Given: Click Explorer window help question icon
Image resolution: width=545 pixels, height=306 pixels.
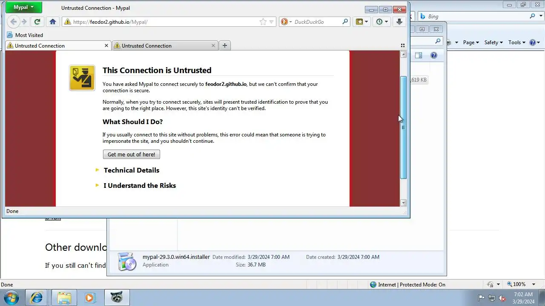Looking at the screenshot, I should (433, 55).
